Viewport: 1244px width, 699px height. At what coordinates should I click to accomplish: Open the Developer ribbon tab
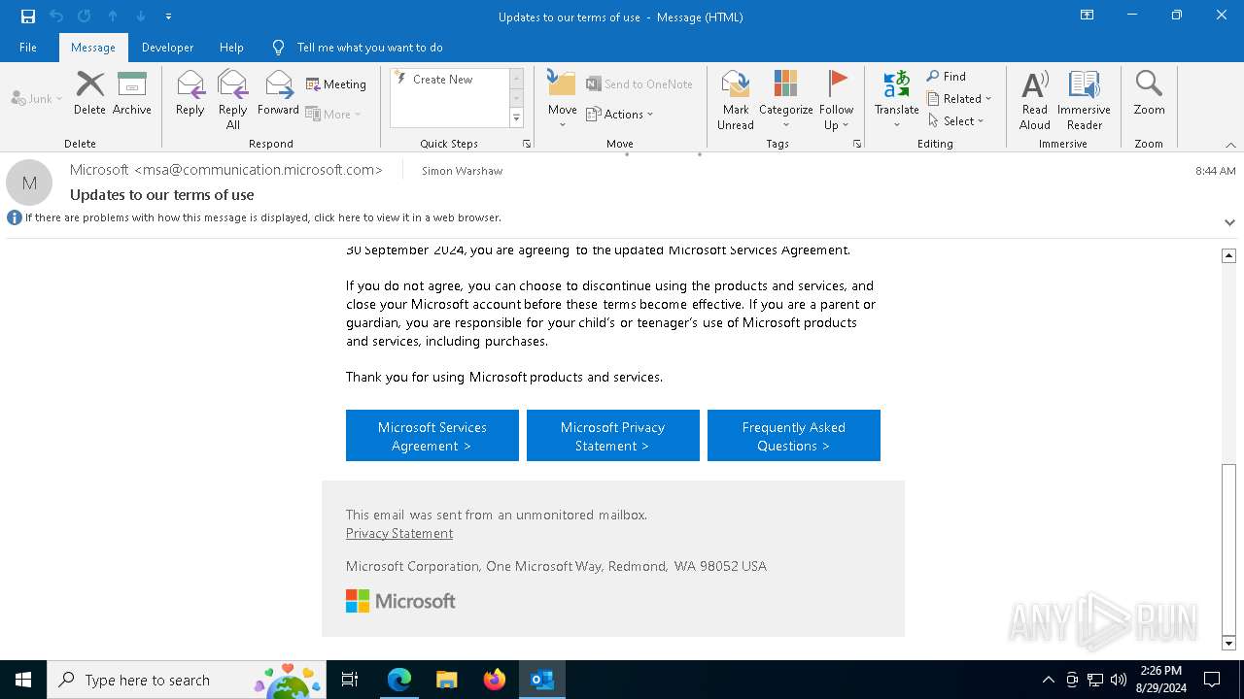pos(167,48)
